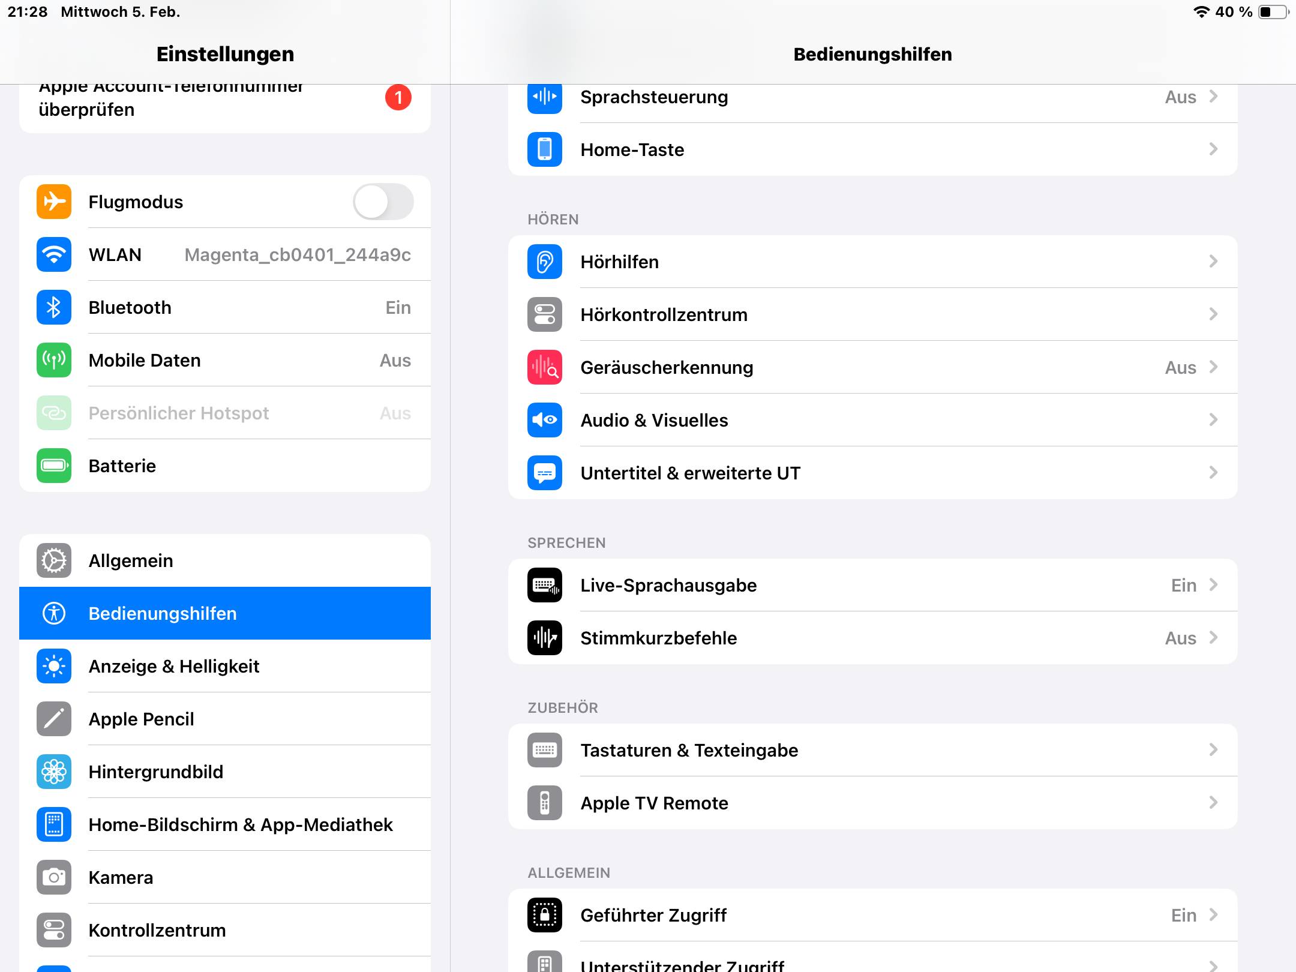This screenshot has height=972, width=1296.
Task: Tap Live-Sprachausgabe status Ein
Action: (1184, 586)
